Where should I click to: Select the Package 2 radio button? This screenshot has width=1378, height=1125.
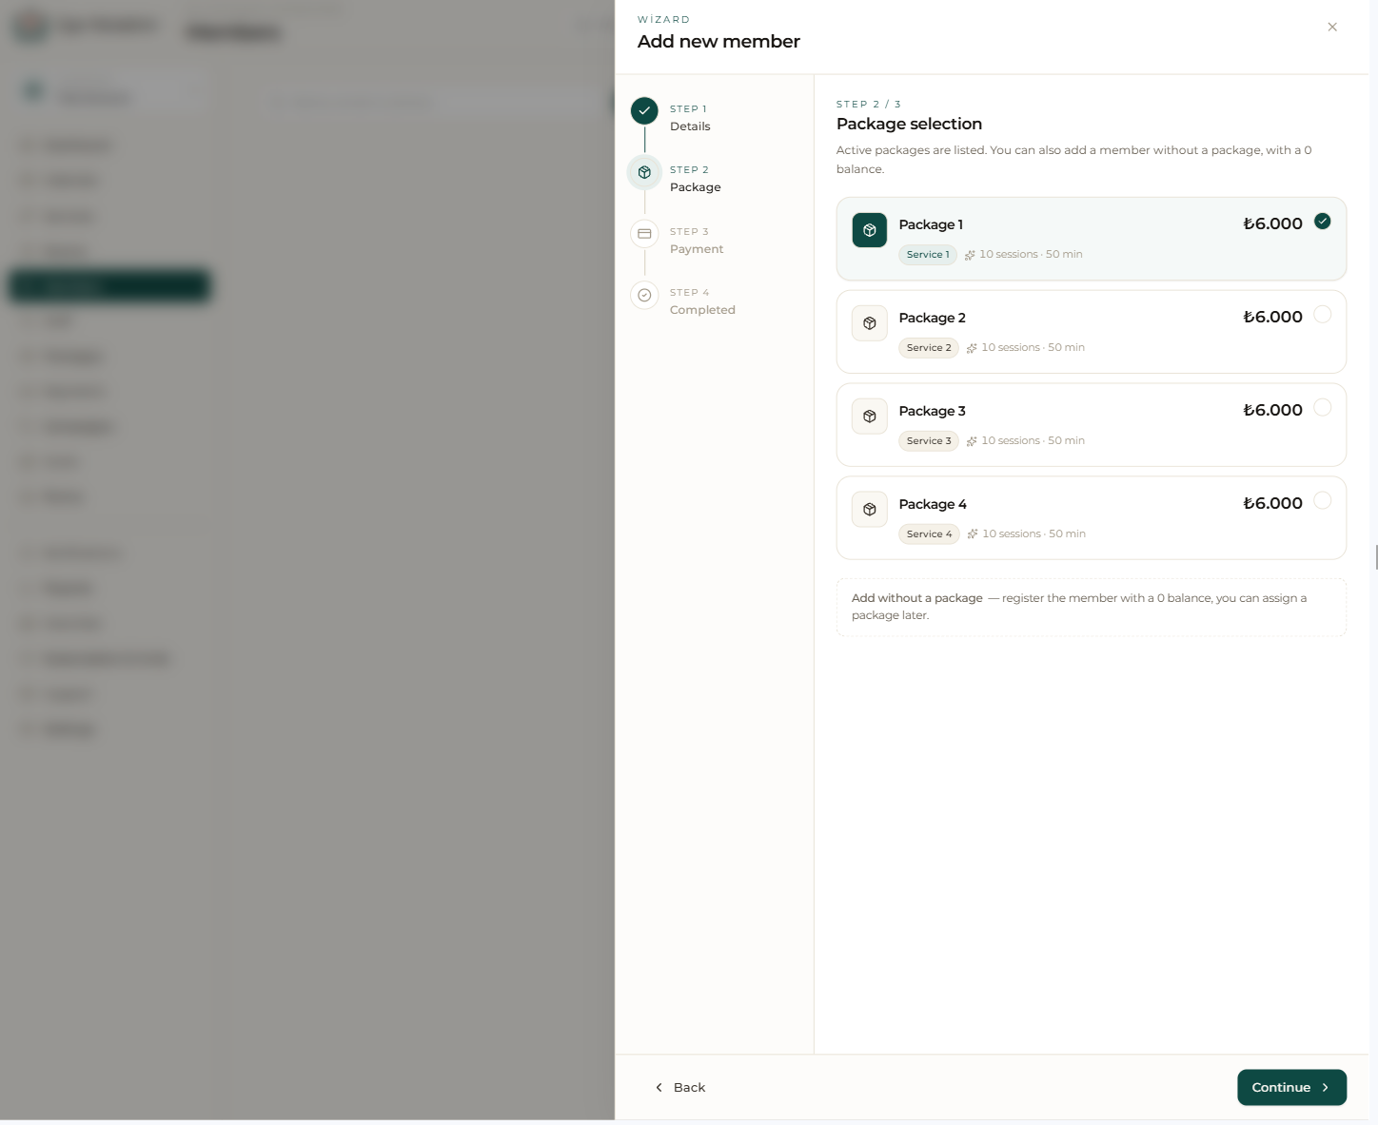[1322, 315]
